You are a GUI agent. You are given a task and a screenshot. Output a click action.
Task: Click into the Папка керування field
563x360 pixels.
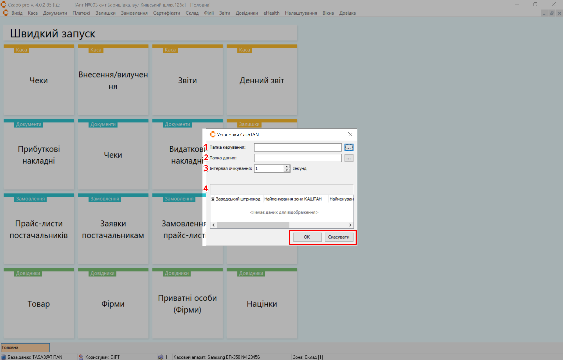(298, 148)
